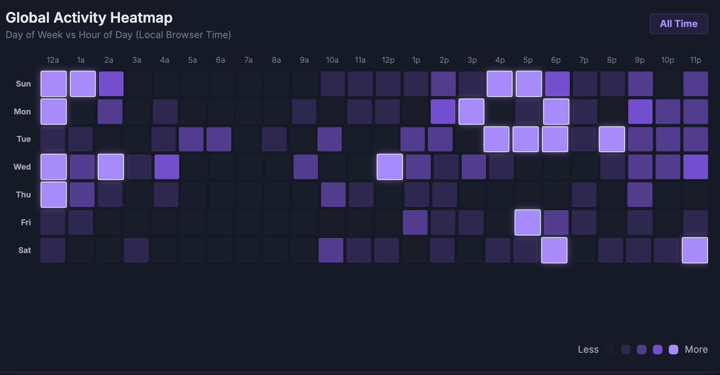Click the lightest legend swatch next to More
This screenshot has width=720, height=375.
[673, 350]
